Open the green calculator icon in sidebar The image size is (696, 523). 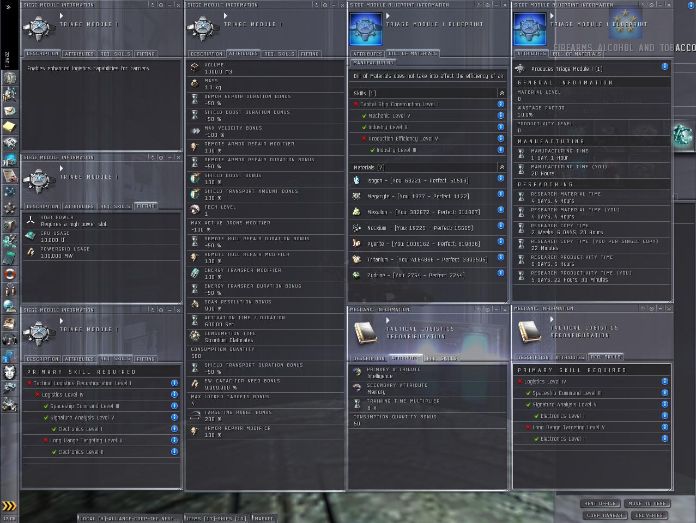tap(9, 257)
